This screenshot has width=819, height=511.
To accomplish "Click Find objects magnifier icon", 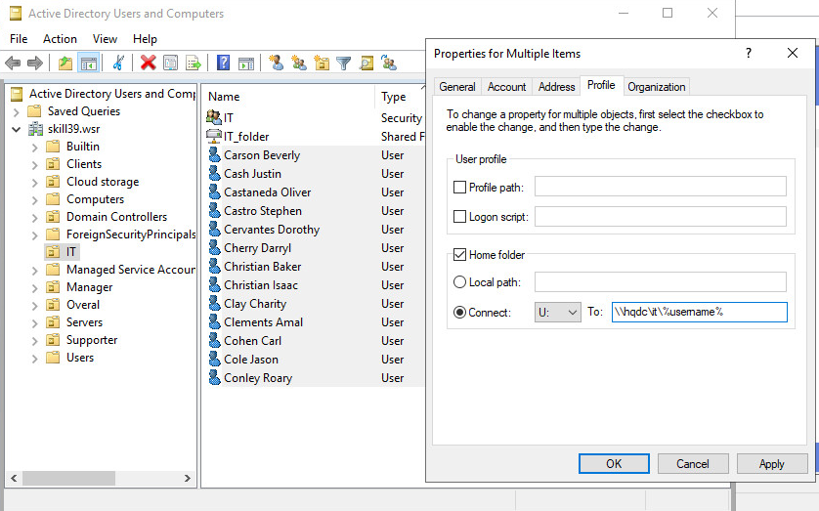I will click(x=366, y=64).
